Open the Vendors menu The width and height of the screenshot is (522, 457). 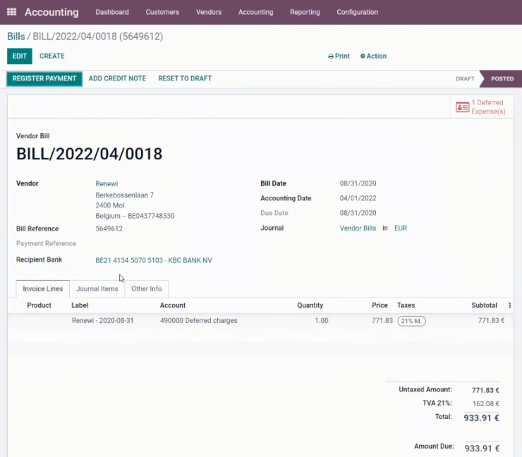[x=209, y=12]
